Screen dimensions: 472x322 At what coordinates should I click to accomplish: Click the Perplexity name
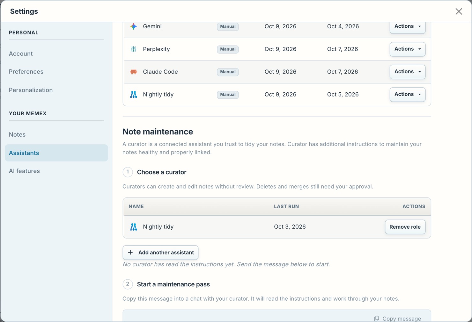[156, 49]
